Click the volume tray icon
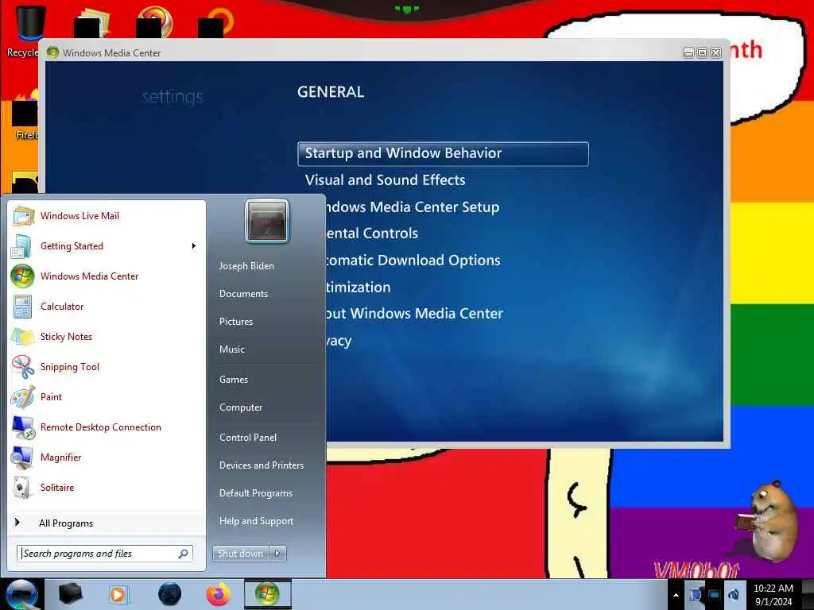814x610 pixels. click(x=733, y=595)
